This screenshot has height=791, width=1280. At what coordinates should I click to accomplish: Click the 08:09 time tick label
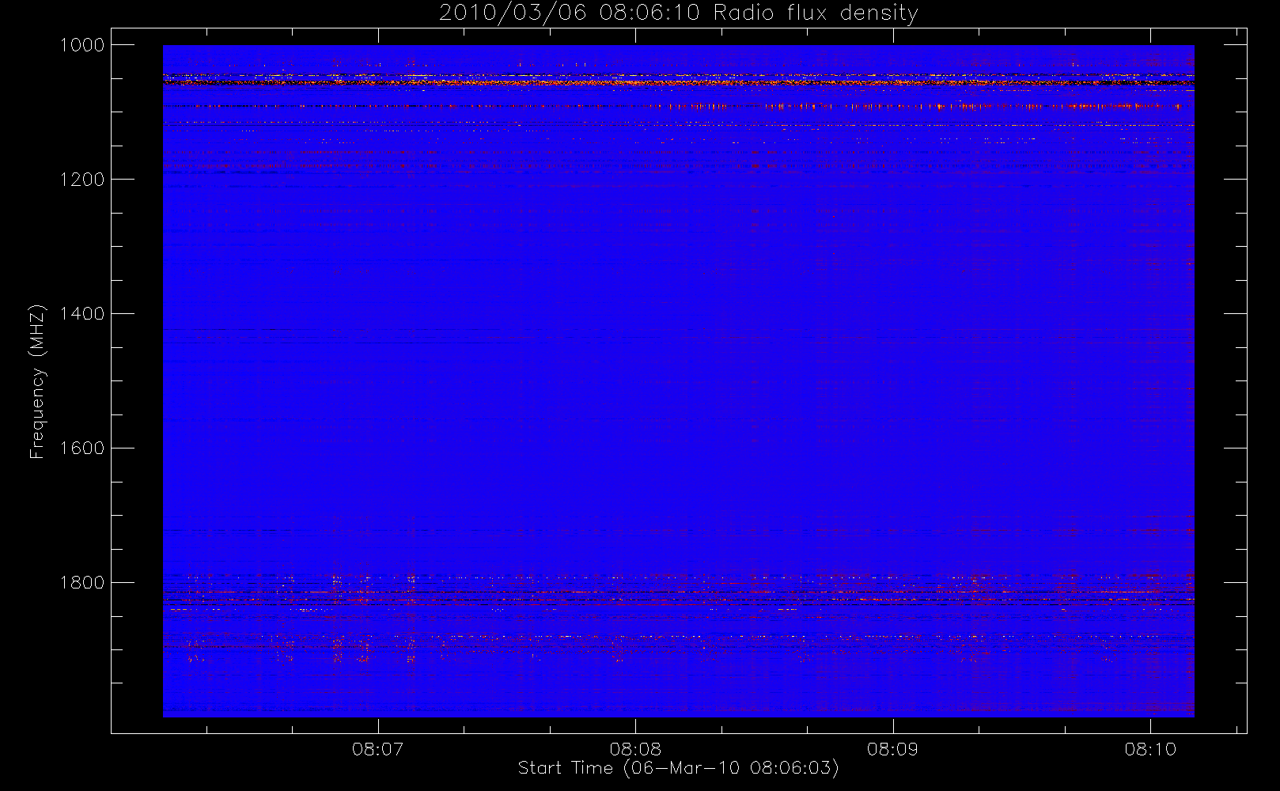point(892,748)
